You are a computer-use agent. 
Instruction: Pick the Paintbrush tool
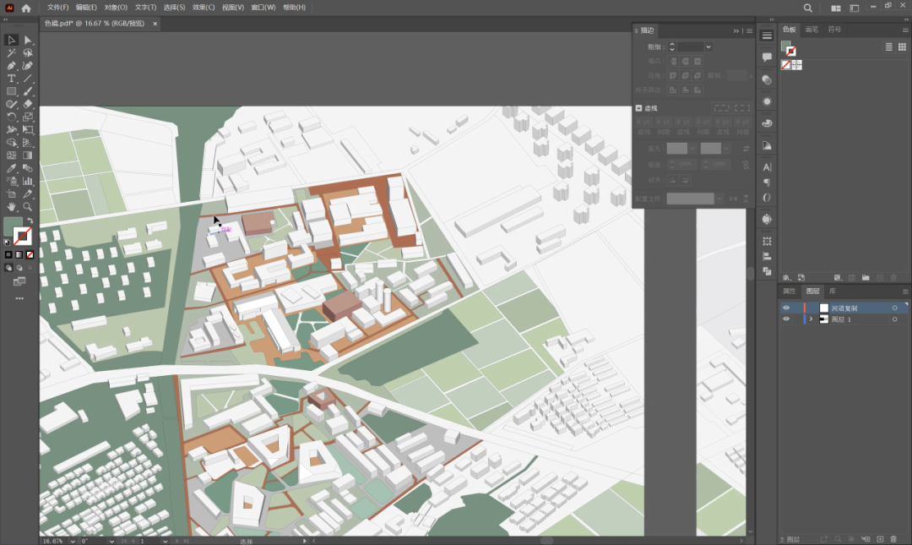point(28,91)
